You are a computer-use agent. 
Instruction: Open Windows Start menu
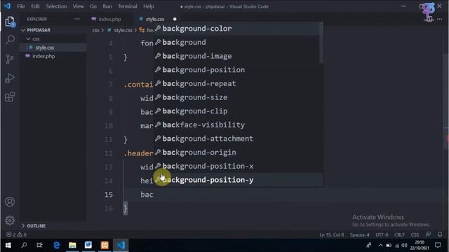click(x=8, y=245)
